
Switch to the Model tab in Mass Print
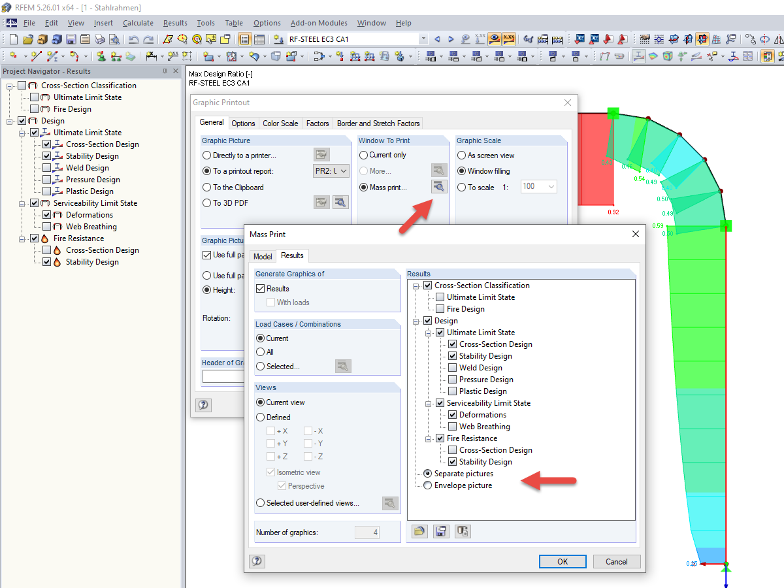pyautogui.click(x=263, y=257)
